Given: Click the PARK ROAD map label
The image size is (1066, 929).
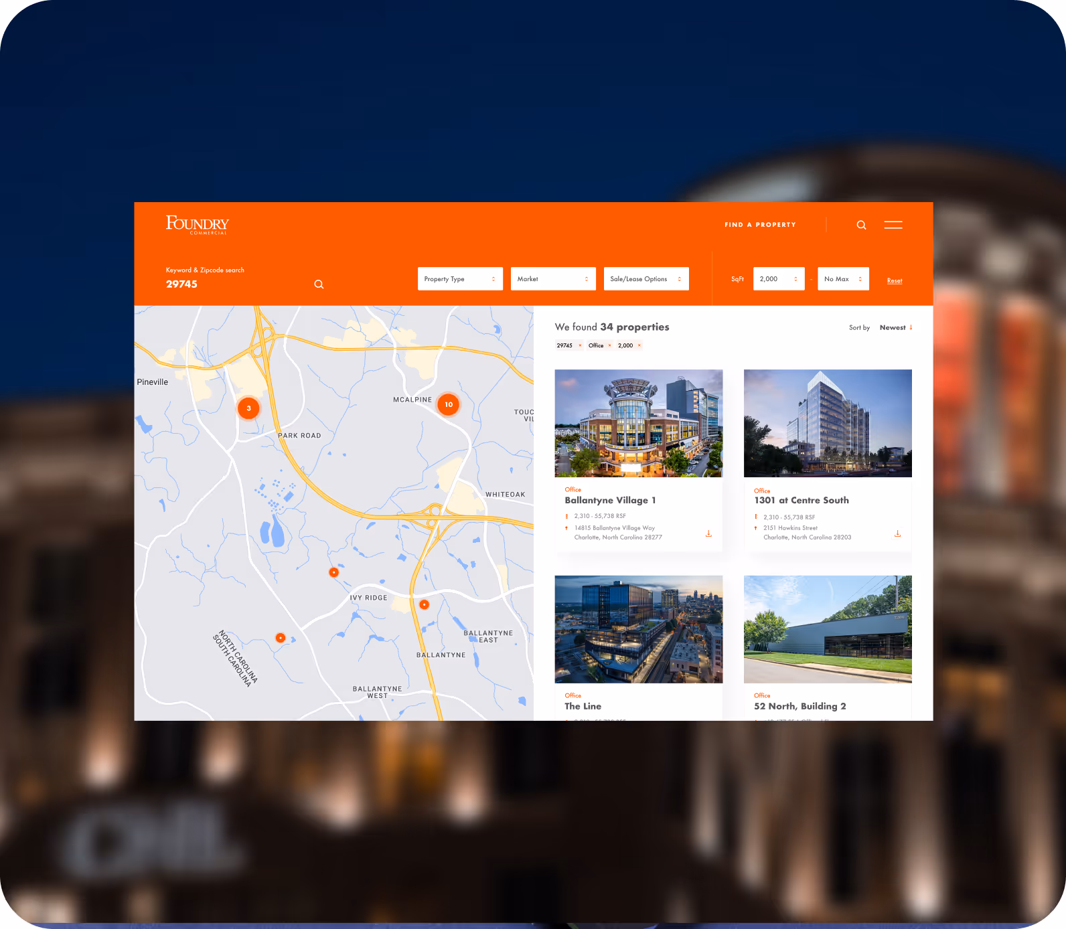Looking at the screenshot, I should tap(299, 436).
